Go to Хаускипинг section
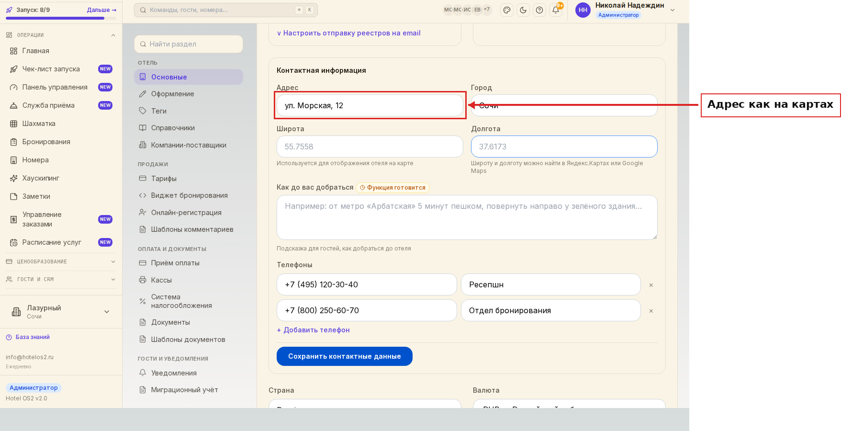Screen dimensions: 852x431 click(61, 178)
